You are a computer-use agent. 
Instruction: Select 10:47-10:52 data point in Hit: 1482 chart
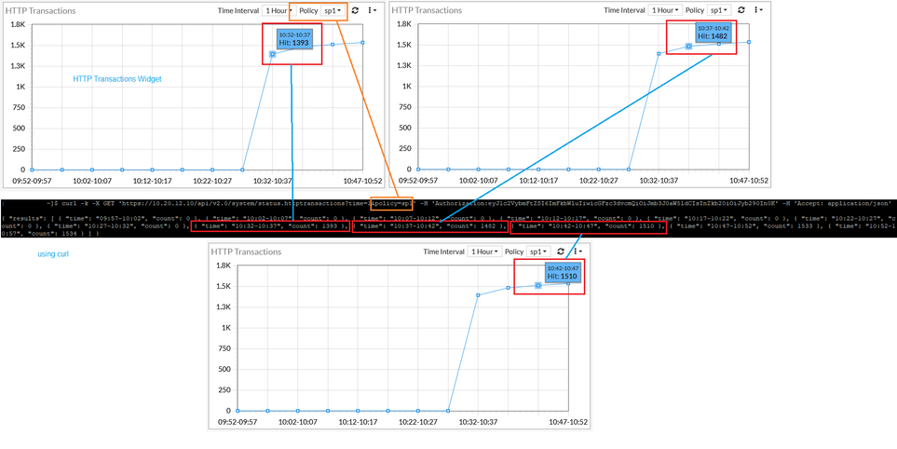749,42
